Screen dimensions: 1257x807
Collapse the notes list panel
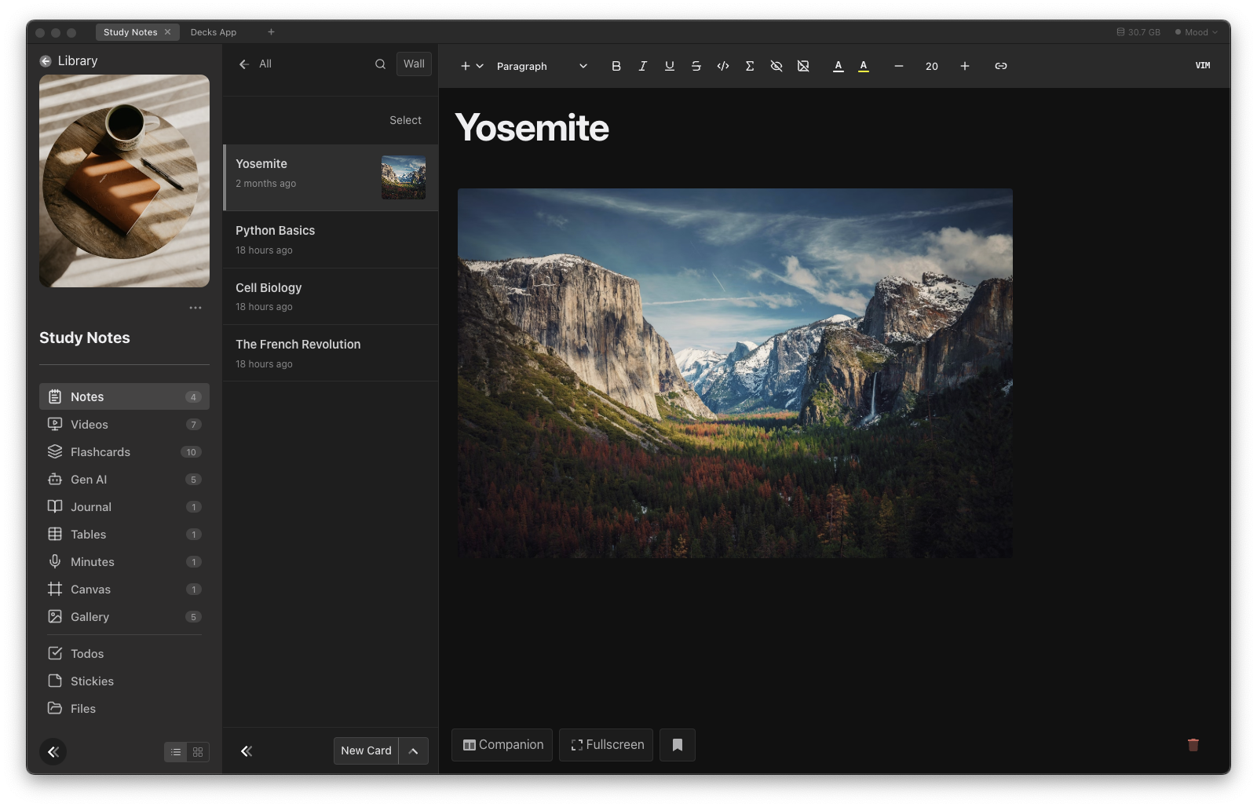click(246, 751)
